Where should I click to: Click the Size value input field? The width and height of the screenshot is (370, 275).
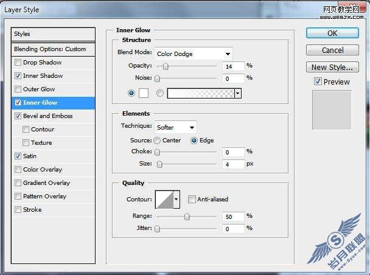(233, 164)
